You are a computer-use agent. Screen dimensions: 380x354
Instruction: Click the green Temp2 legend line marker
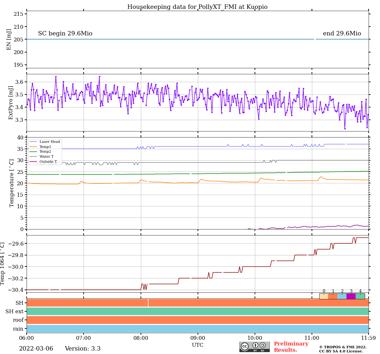point(33,152)
